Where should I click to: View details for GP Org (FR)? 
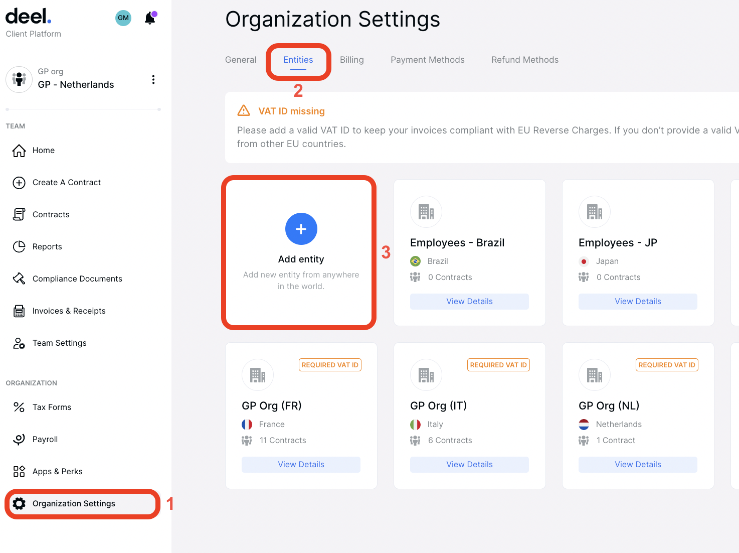click(301, 464)
